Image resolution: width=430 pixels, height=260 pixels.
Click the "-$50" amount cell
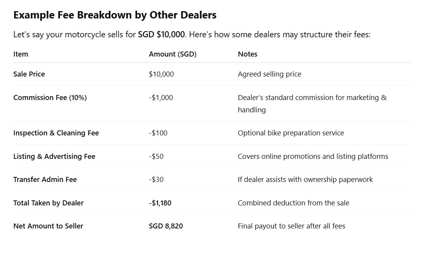point(156,157)
